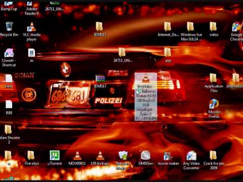Open the Windows live Msn 9.0.14 folder
Image resolution: width=243 pixels, height=182 pixels.
tap(191, 31)
